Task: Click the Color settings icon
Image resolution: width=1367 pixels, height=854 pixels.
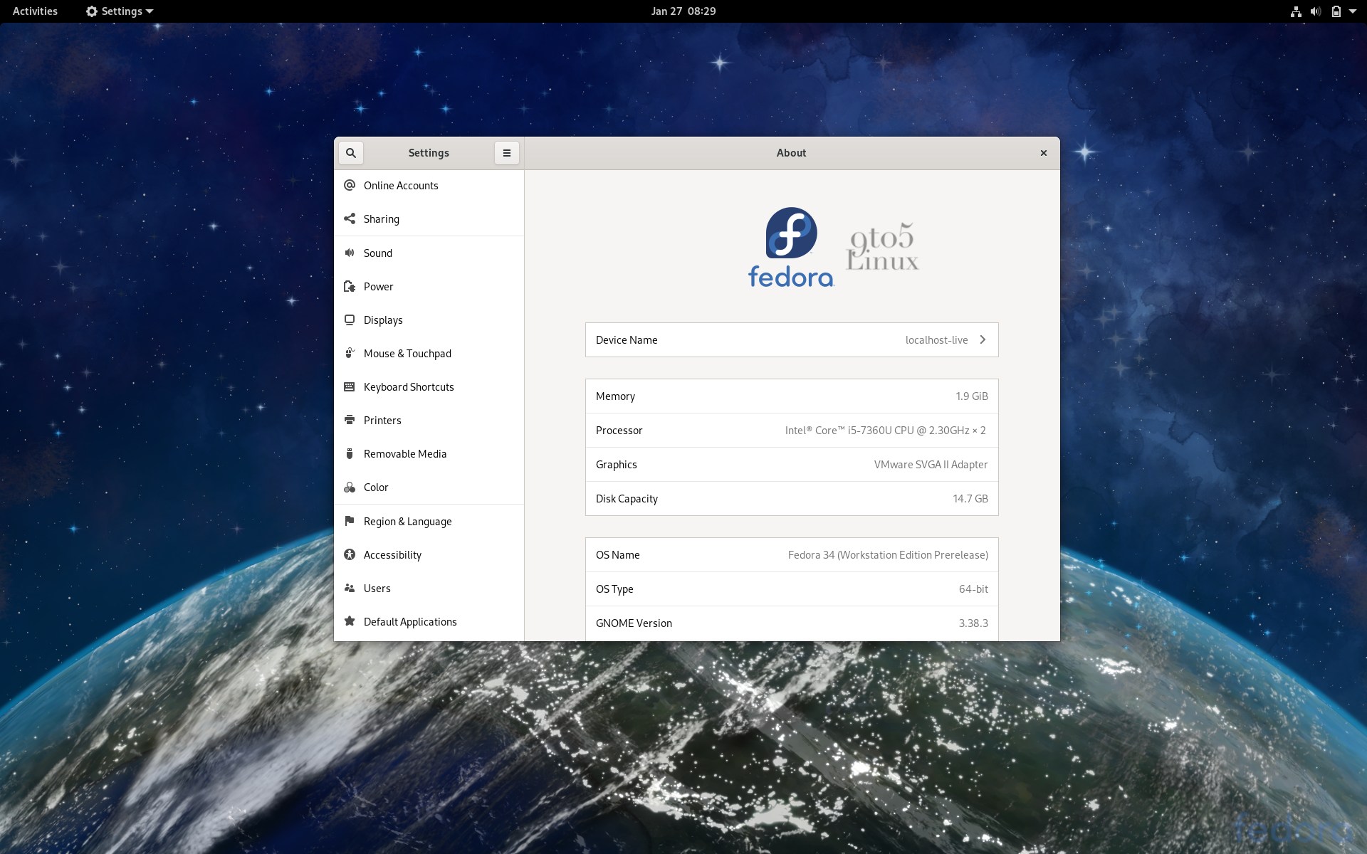Action: [350, 487]
